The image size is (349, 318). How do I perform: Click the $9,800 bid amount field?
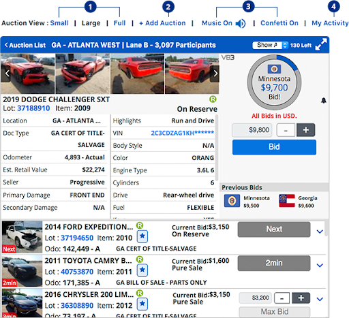click(252, 130)
